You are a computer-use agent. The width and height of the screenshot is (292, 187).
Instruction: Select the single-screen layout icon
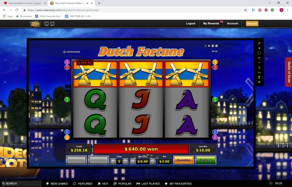pyautogui.click(x=46, y=24)
